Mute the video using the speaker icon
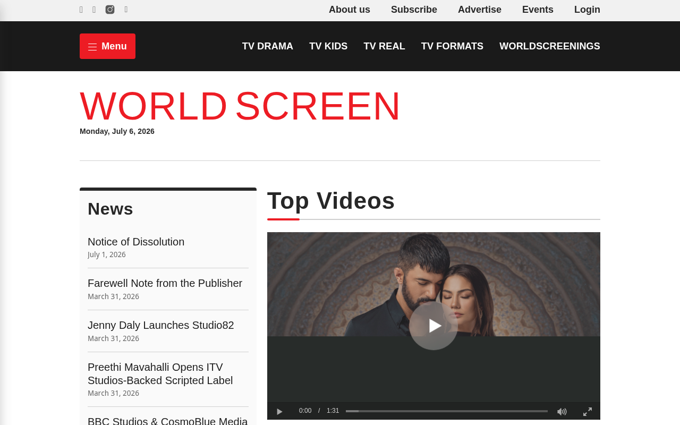The image size is (680, 425). 562,411
